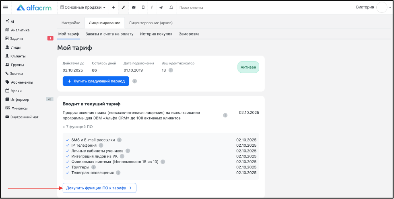Viewport: 394px width, 199px height.
Task: Switch to Лицензирование (архив) tab
Action: coord(151,23)
